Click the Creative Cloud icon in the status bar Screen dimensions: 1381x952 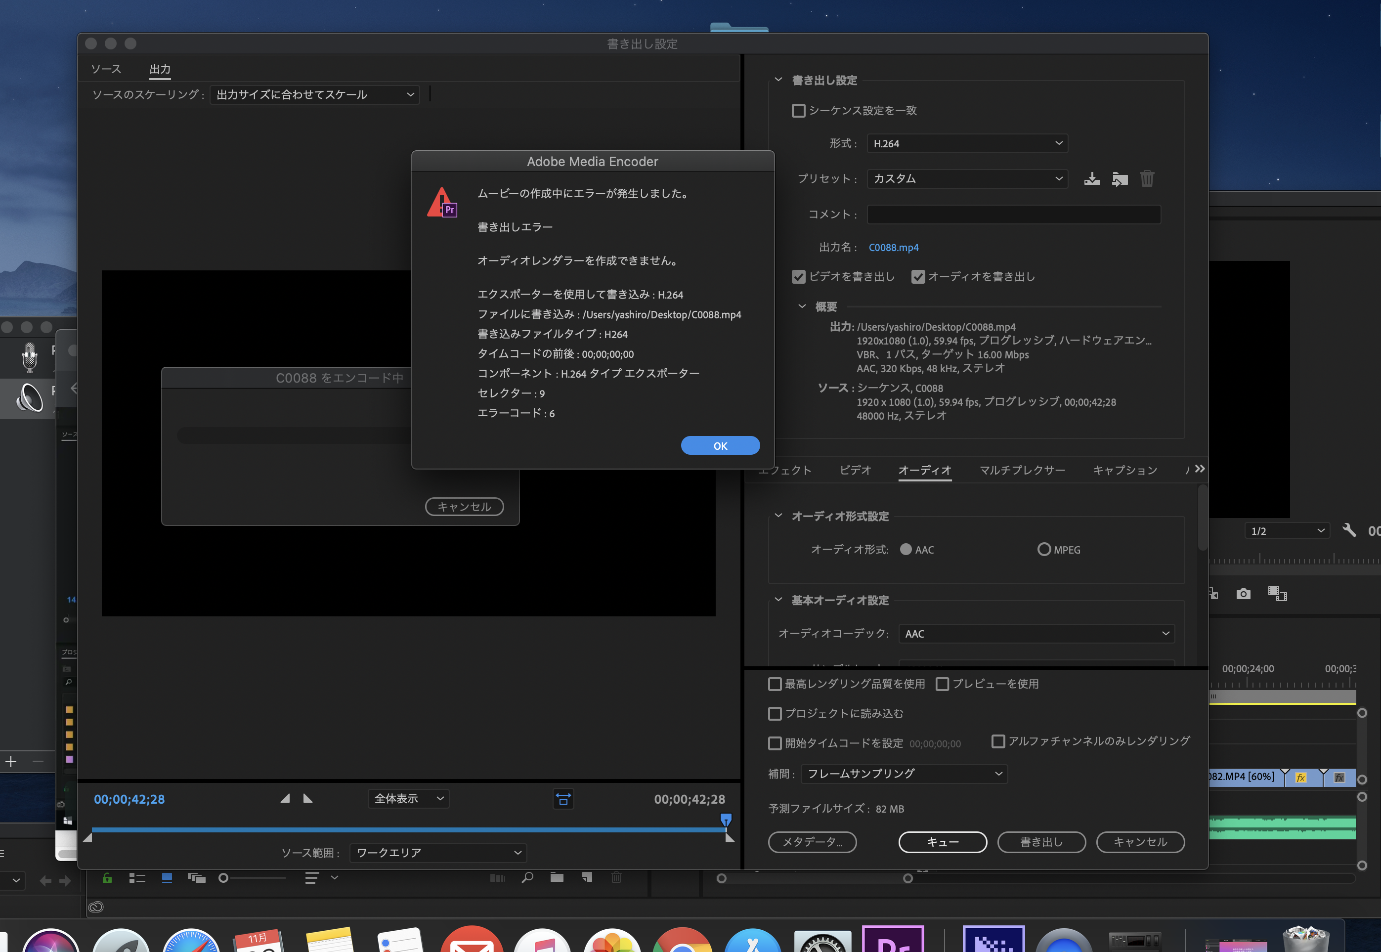pos(96,907)
